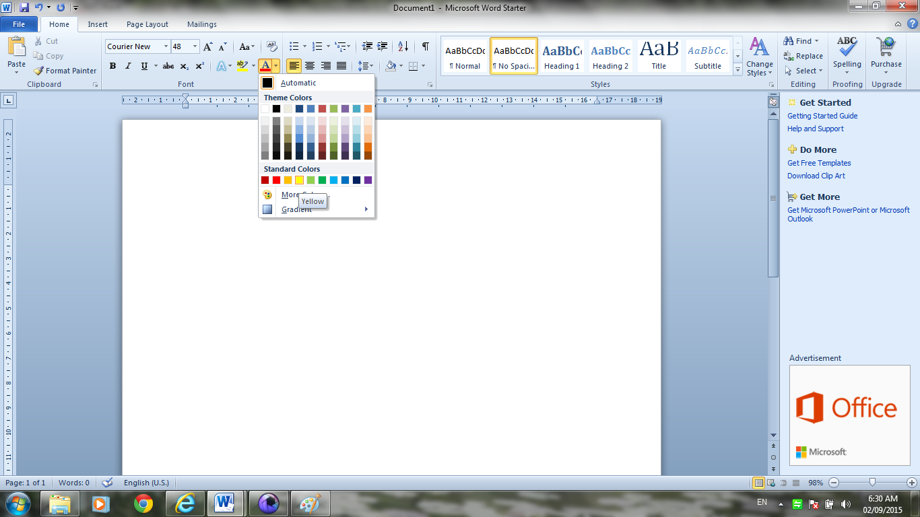Viewport: 920px width, 517px height.
Task: Click the Sort icon
Action: 403,46
